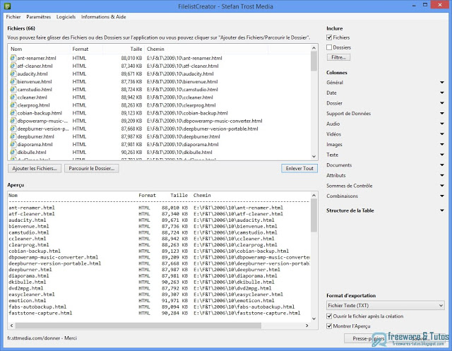Open the Paramètres menu
Viewport: 452px width, 351px height.
[38, 16]
